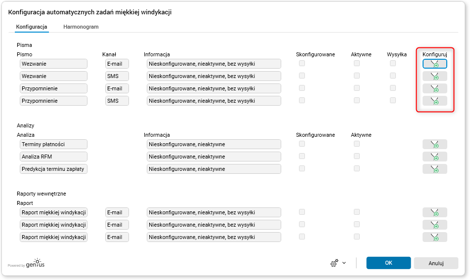Confirm with the OK button
470x280 pixels.
click(388, 263)
